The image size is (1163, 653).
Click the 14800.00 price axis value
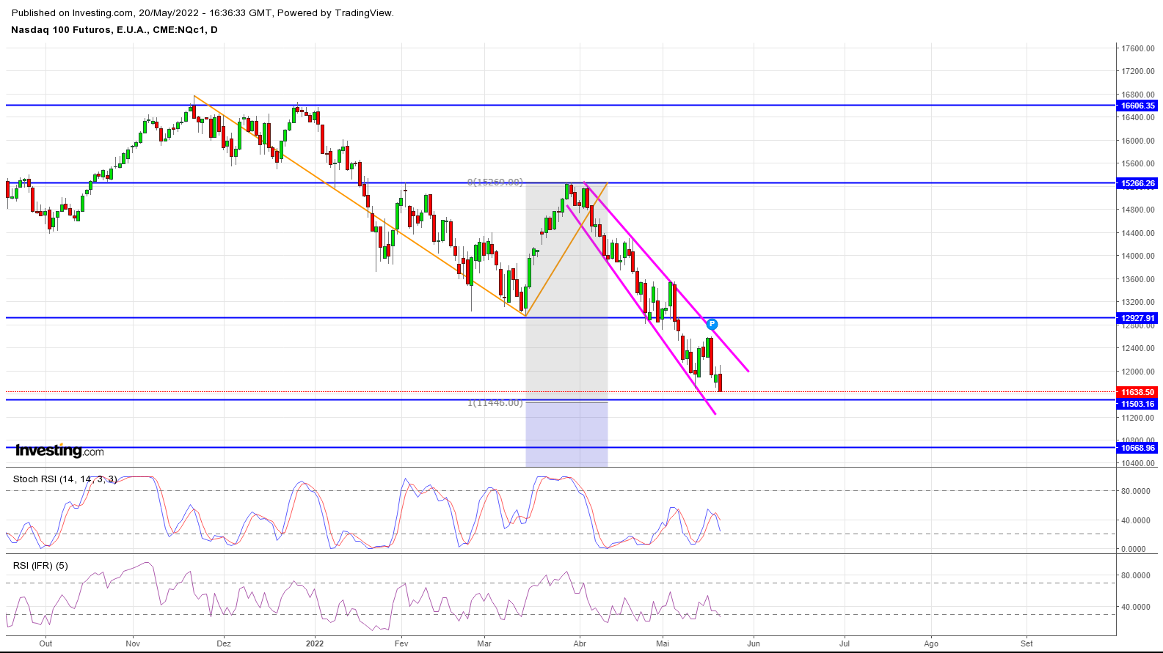(x=1138, y=210)
